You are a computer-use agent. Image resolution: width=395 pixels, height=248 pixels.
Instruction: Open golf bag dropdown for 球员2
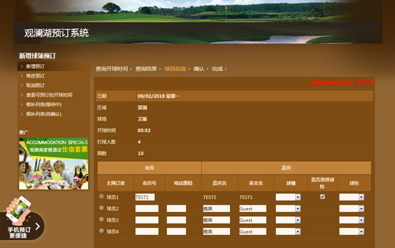click(x=352, y=209)
